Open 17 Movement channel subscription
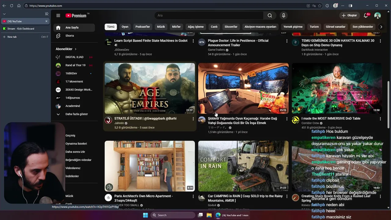The image size is (391, 220). point(74,82)
